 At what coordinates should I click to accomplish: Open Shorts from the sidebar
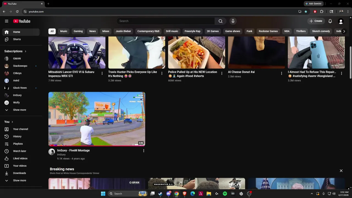21,39
